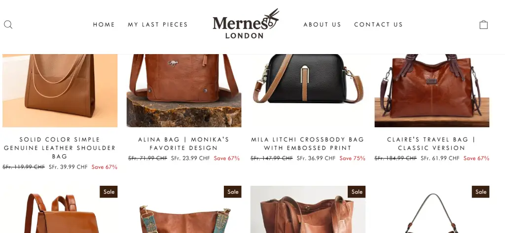
Task: Open the shopping cart bag icon
Action: [483, 25]
